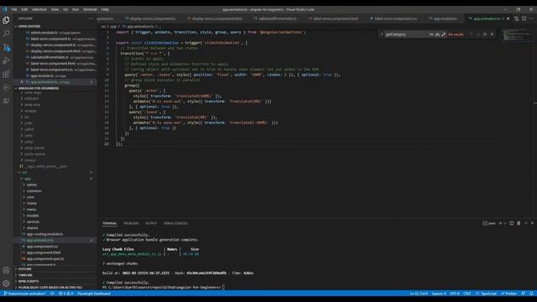537x302 pixels.
Task: Open the View menu
Action: pos(55,9)
